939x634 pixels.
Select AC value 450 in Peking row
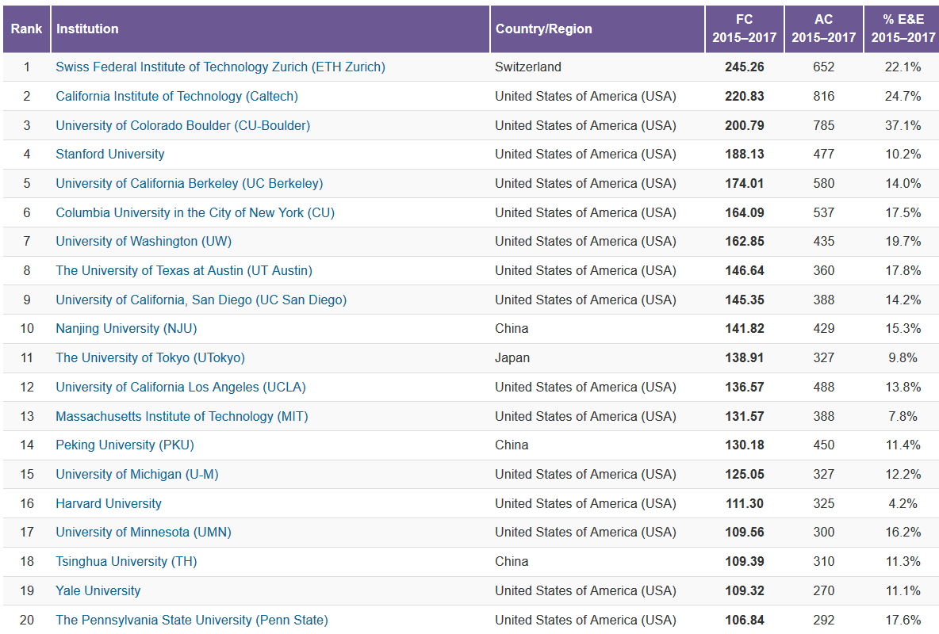click(x=824, y=445)
